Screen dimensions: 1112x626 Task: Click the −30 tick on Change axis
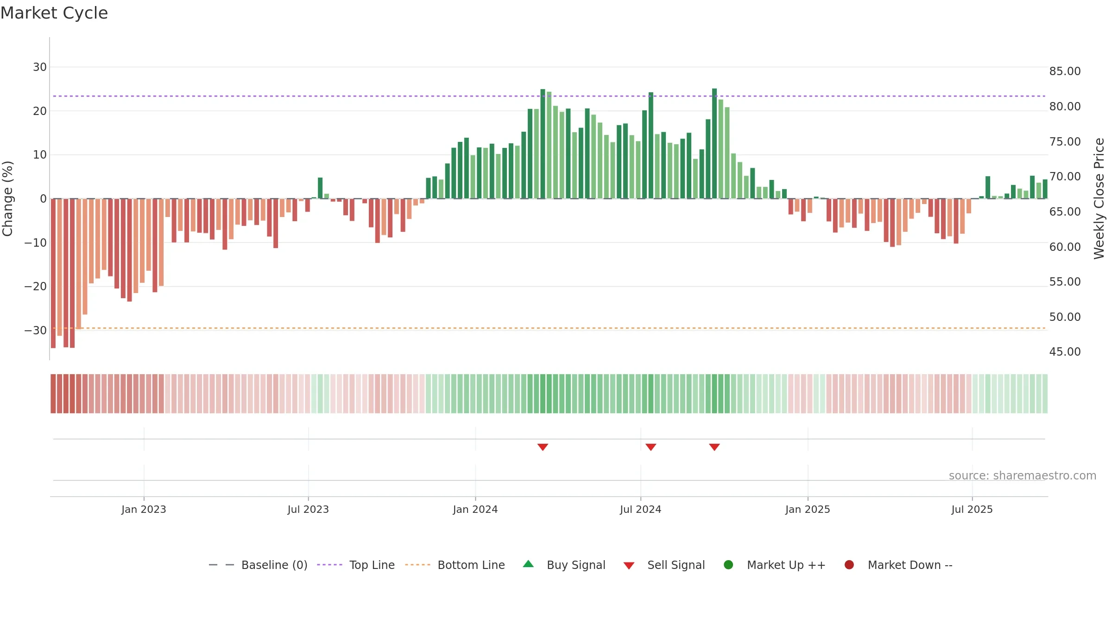(x=36, y=331)
